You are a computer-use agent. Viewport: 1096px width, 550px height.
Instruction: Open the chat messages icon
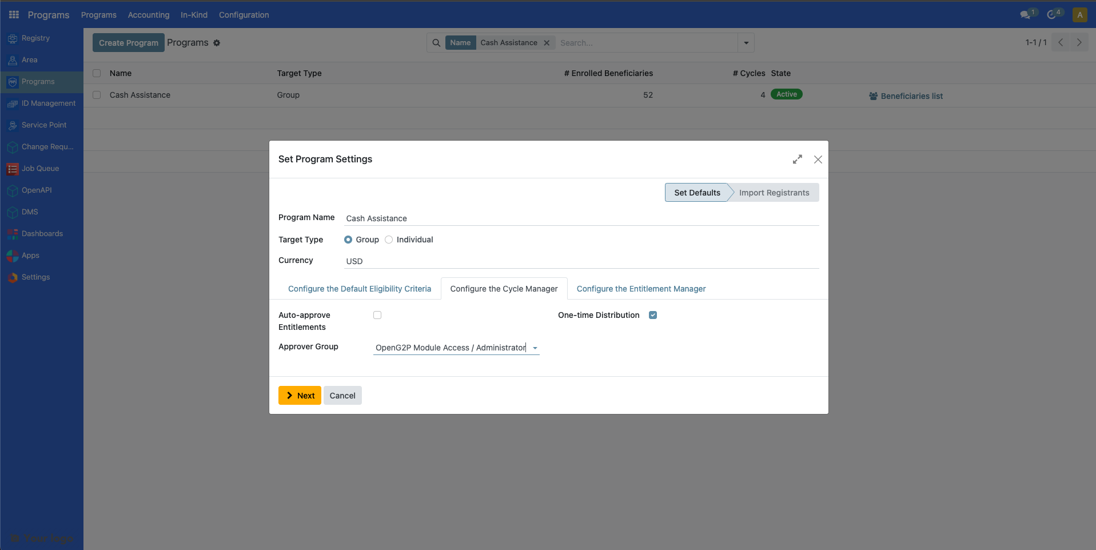click(x=1025, y=15)
